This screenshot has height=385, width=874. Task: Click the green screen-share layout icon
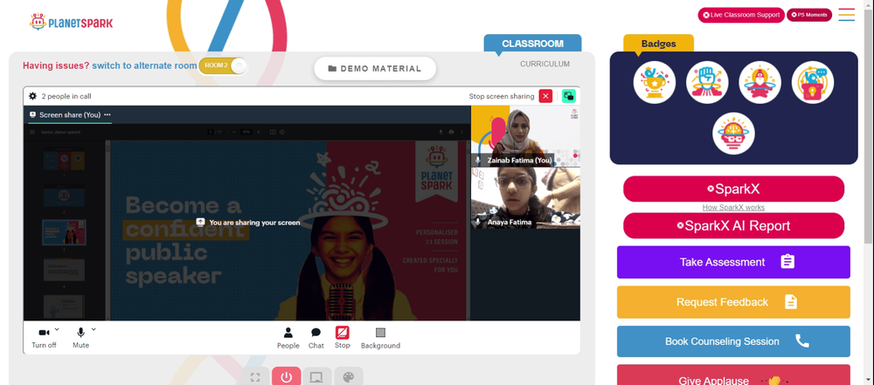coord(569,96)
